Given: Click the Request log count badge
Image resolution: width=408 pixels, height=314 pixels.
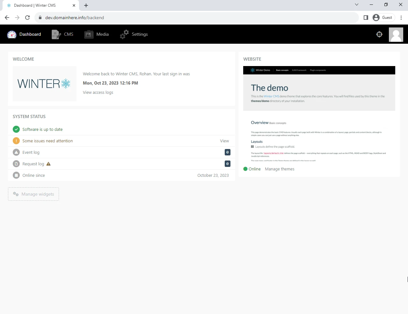Looking at the screenshot, I should (228, 164).
